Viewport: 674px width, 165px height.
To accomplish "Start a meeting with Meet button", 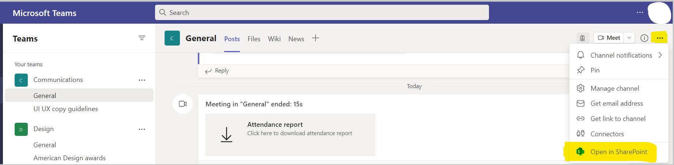I will tap(609, 38).
